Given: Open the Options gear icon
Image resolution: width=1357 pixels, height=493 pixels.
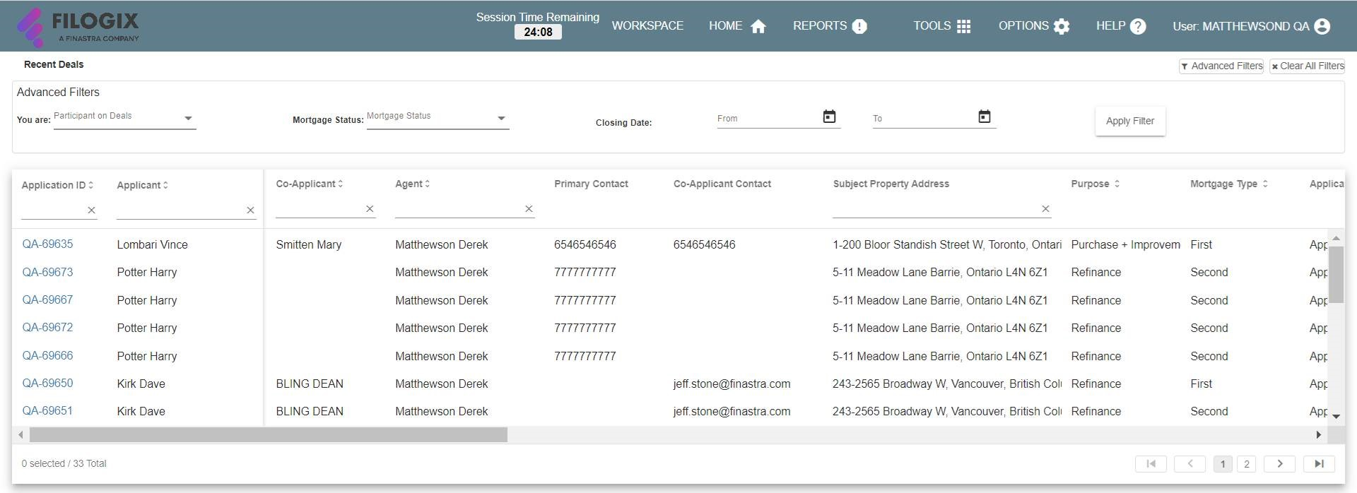Looking at the screenshot, I should (1061, 27).
